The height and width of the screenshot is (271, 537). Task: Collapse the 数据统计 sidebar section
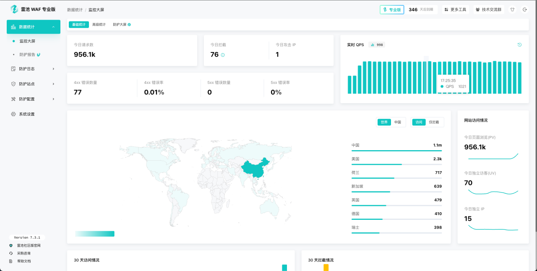click(x=53, y=27)
